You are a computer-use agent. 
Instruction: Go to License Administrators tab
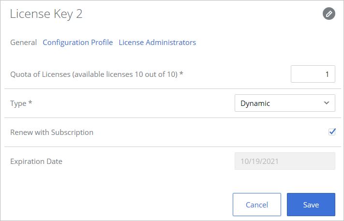click(x=157, y=43)
